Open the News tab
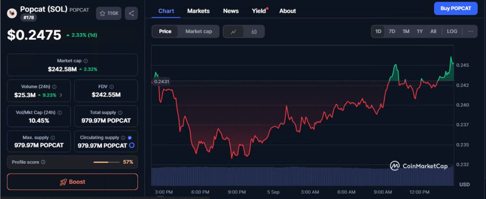The width and height of the screenshot is (486, 199). [x=231, y=11]
